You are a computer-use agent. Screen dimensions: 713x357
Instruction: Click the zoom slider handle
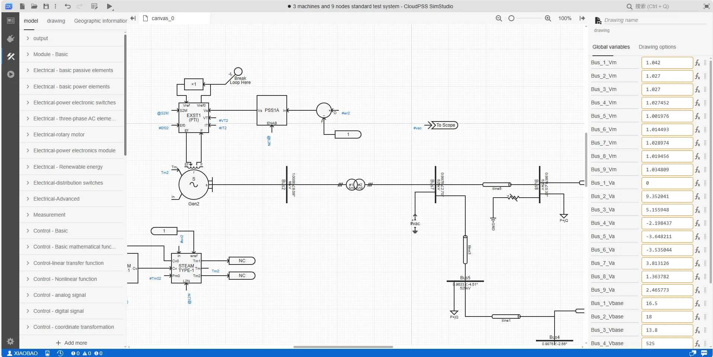(x=511, y=18)
